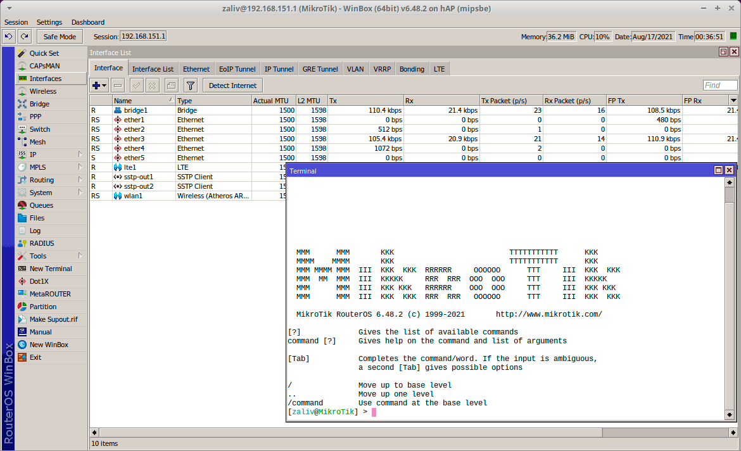
Task: Click the Undo arrow icon
Action: (x=8, y=37)
